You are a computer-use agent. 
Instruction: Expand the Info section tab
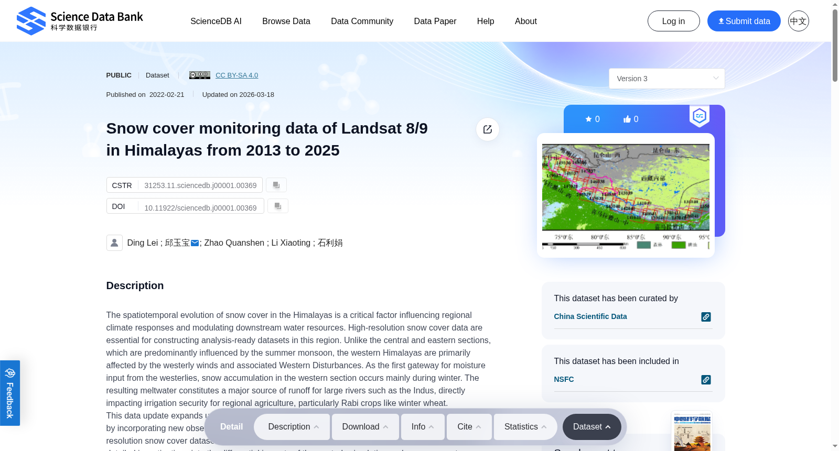pyautogui.click(x=423, y=427)
